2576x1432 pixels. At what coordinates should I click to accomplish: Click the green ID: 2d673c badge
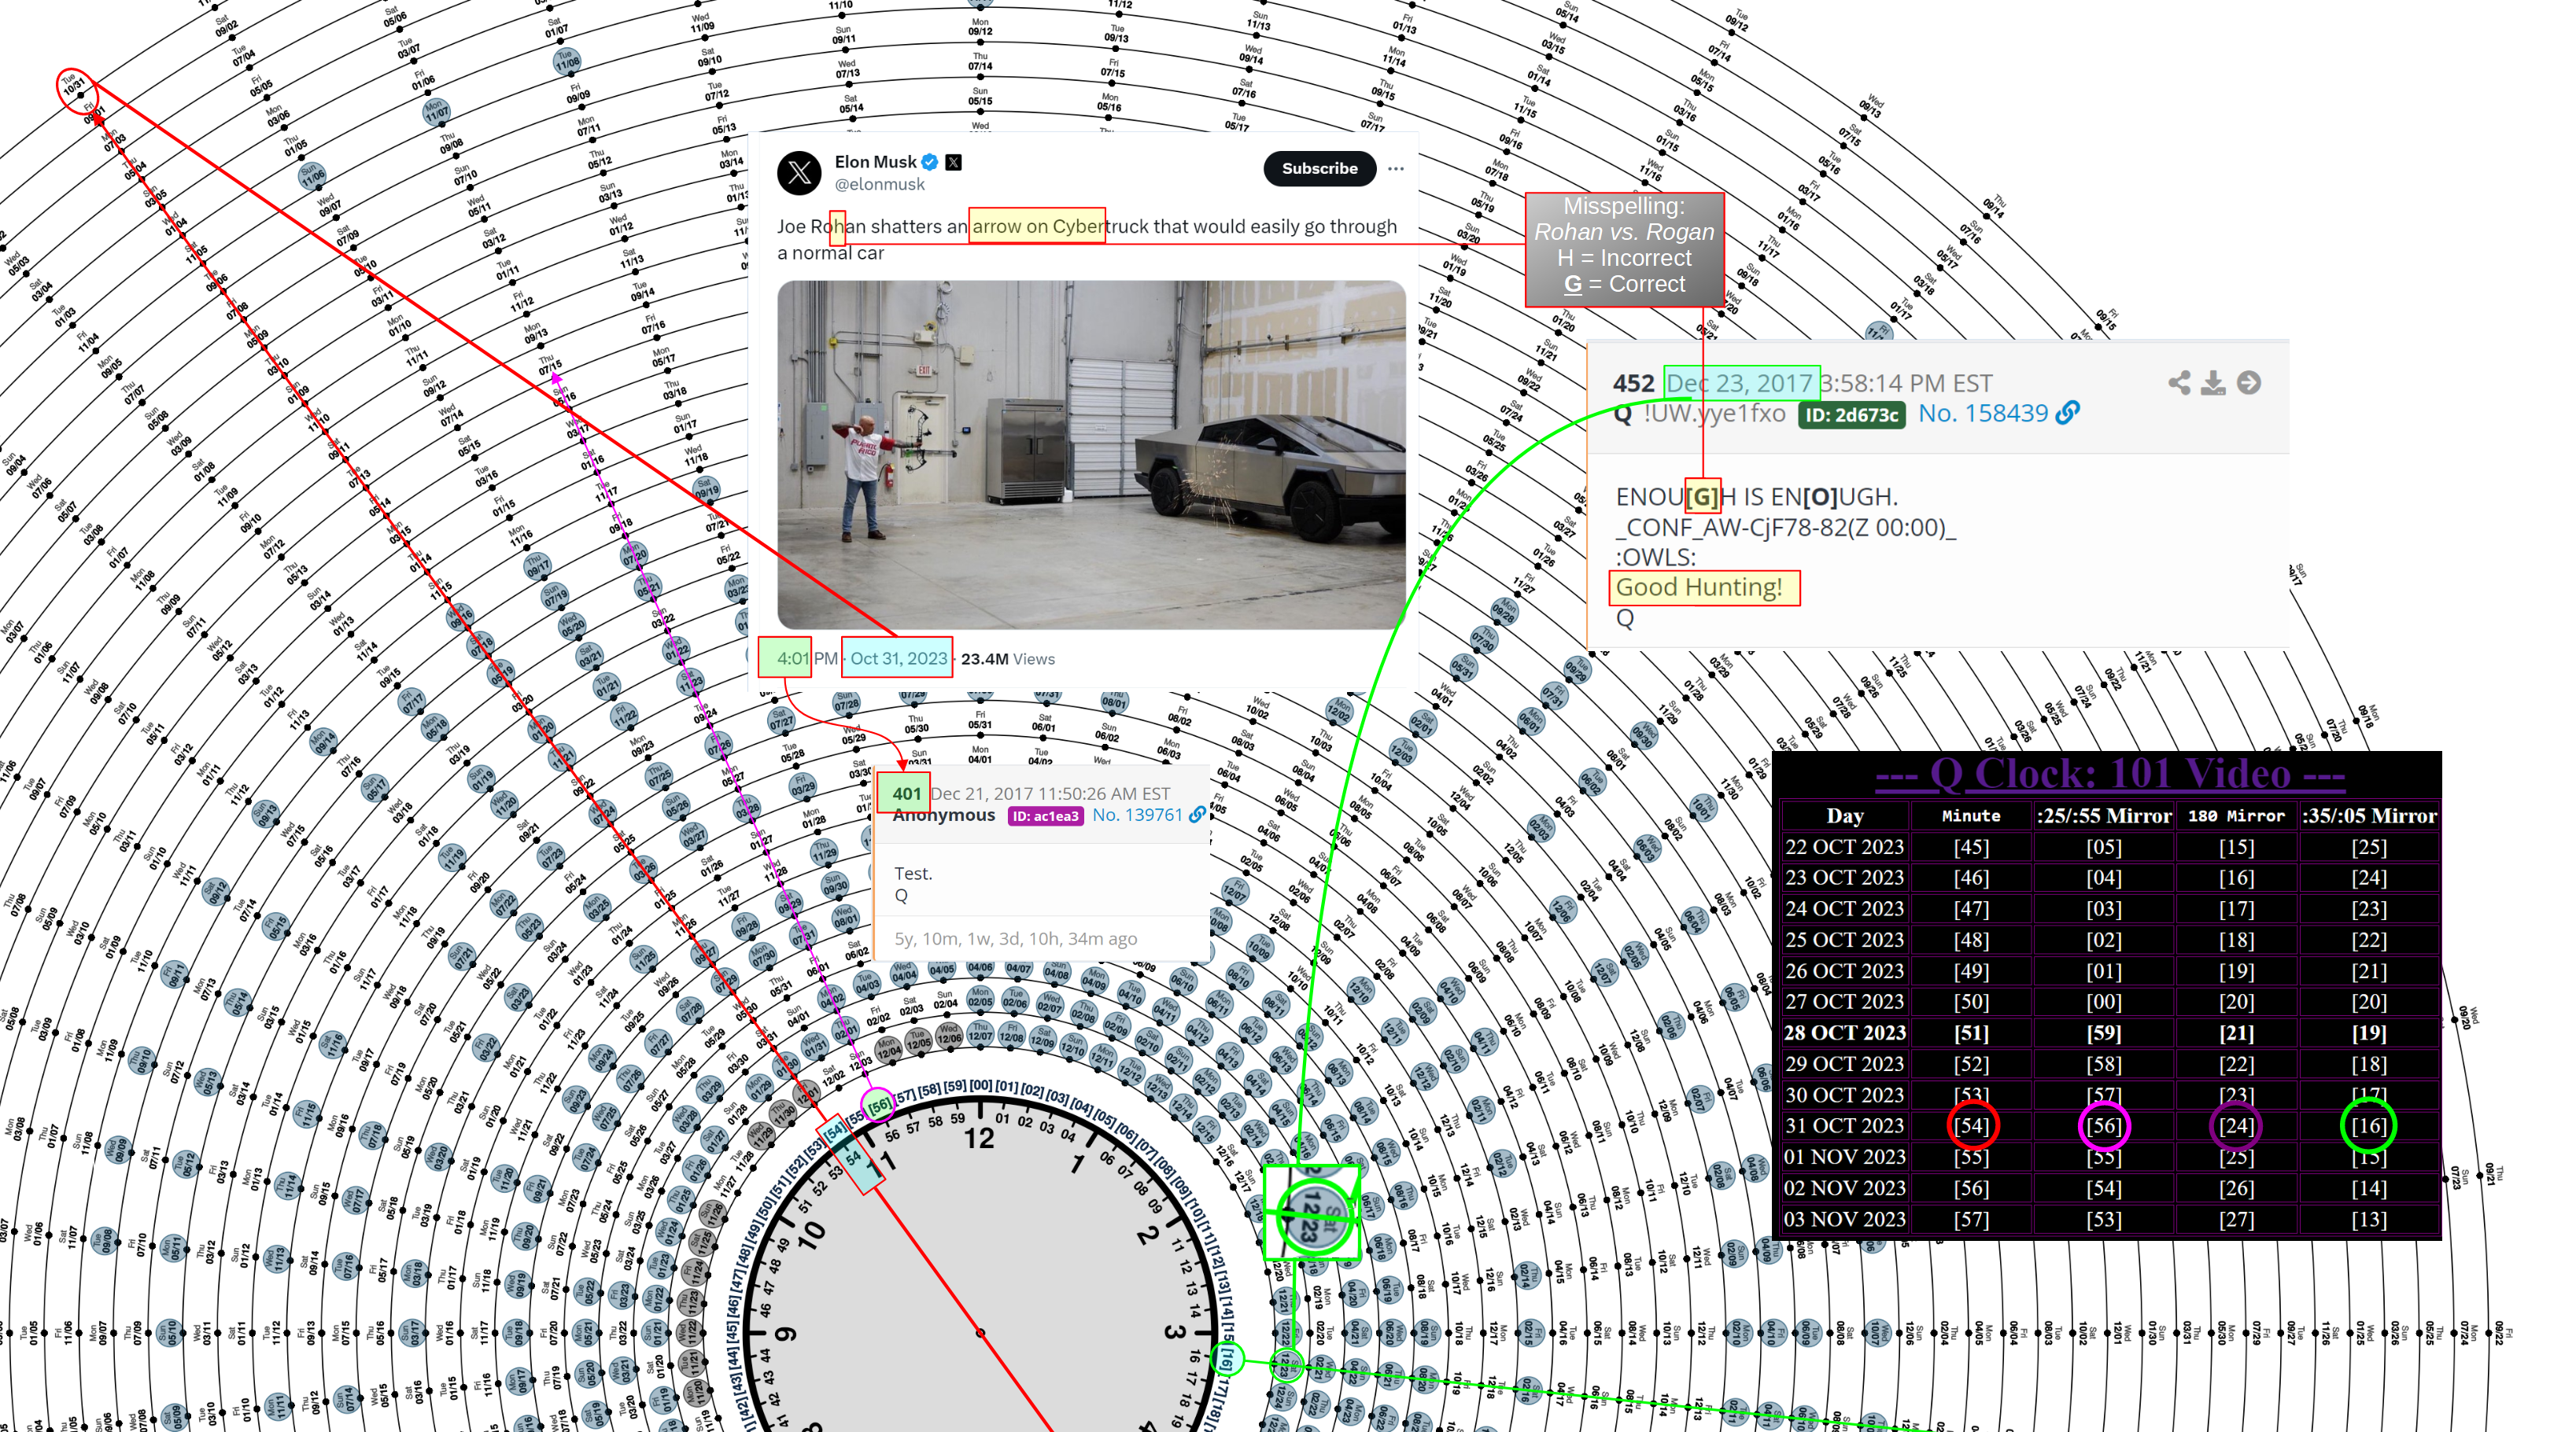[1851, 414]
